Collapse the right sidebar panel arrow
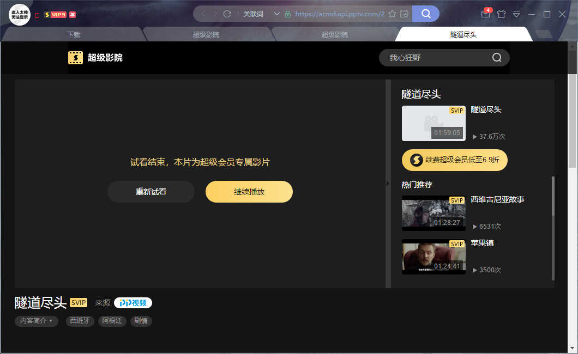The width and height of the screenshot is (578, 354). 388,184
